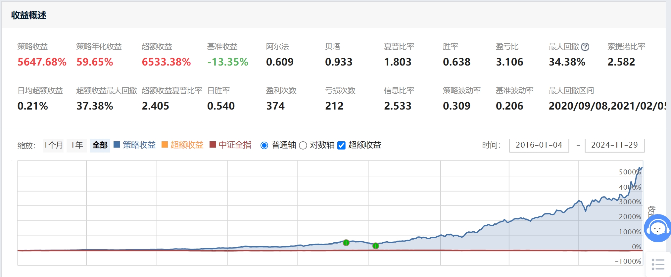Click the second green drawdown marker on chart

375,246
